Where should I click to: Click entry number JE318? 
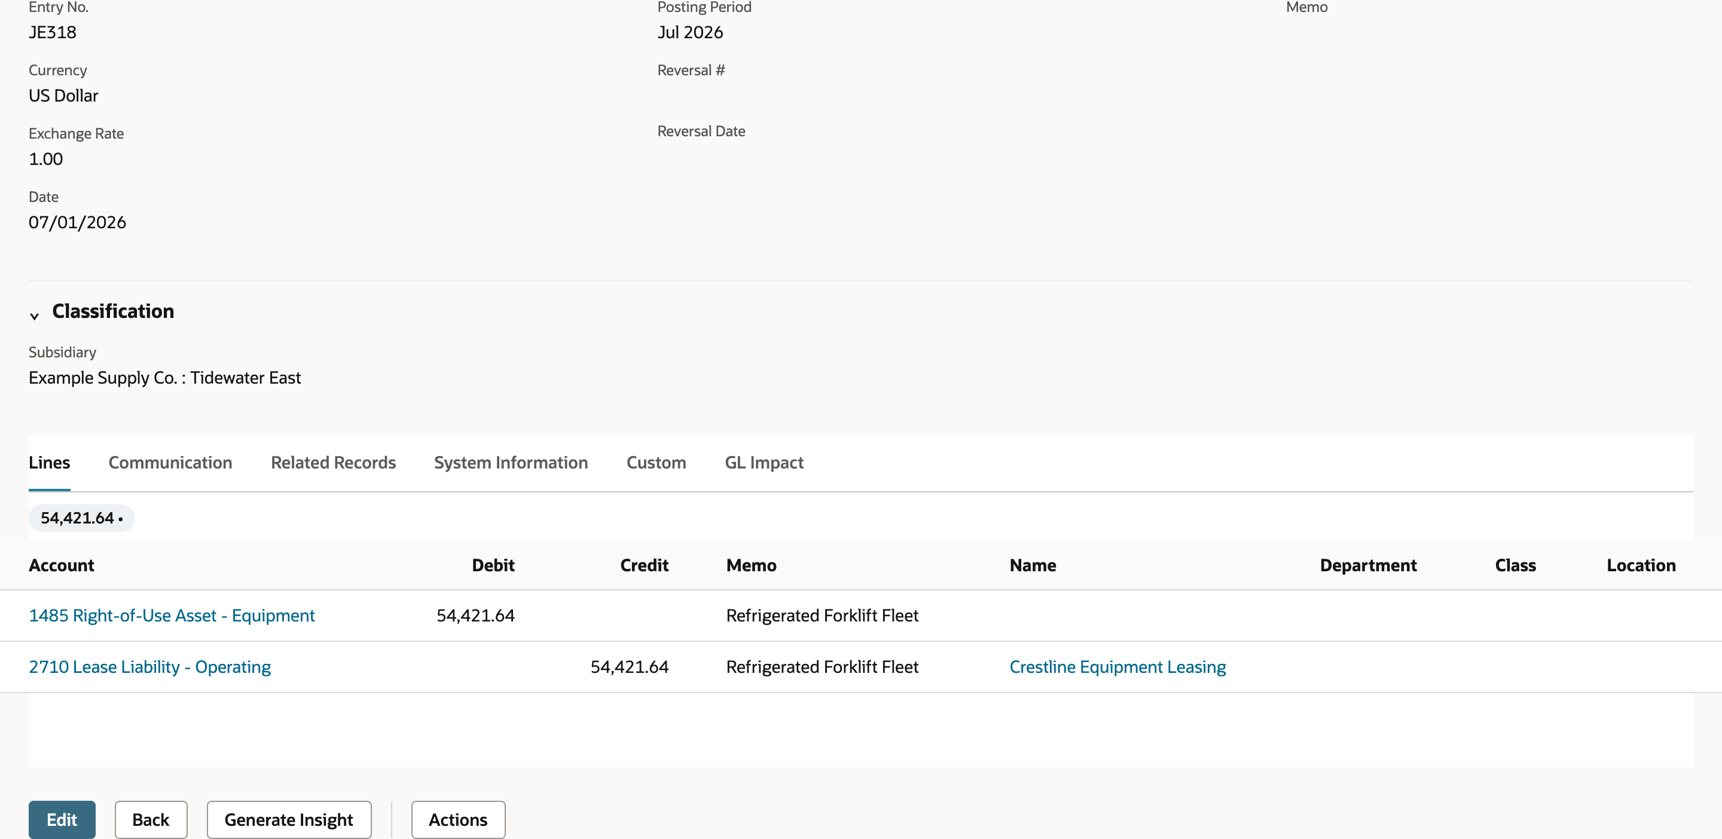[x=52, y=32]
